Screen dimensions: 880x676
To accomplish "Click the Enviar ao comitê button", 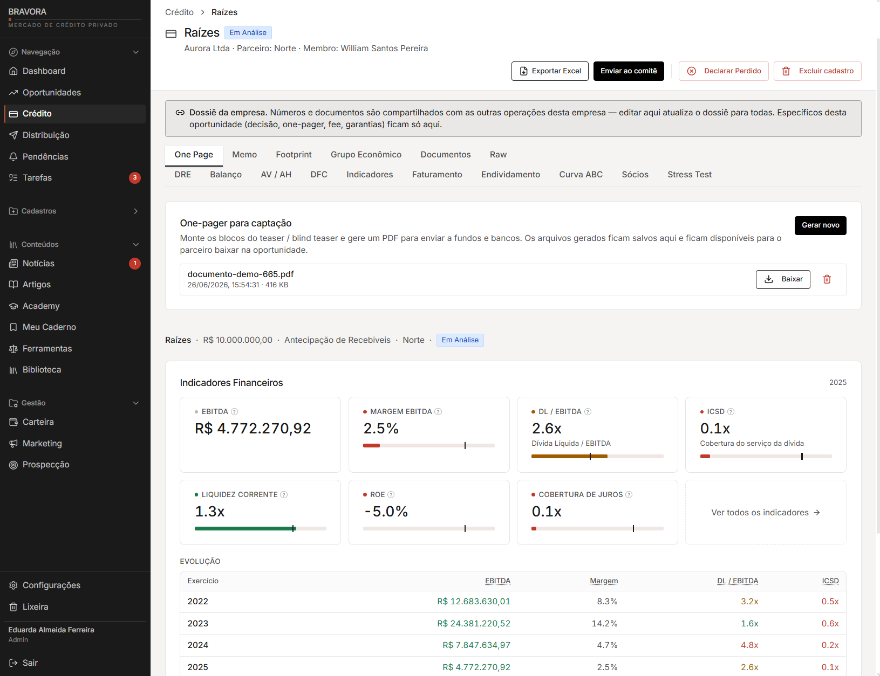I will point(629,71).
